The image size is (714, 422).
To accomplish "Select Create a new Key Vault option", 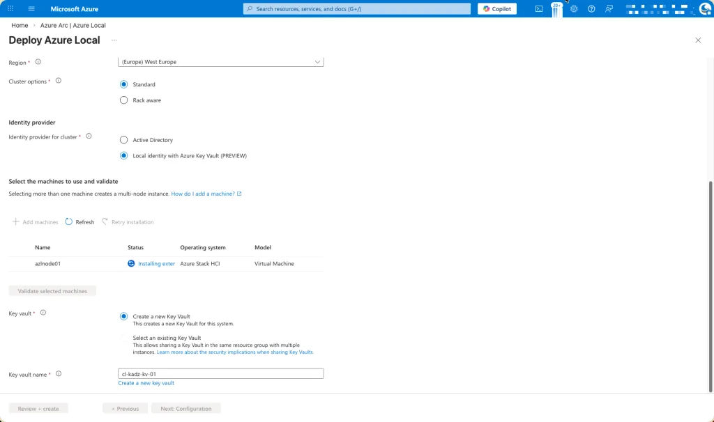I will click(x=124, y=316).
